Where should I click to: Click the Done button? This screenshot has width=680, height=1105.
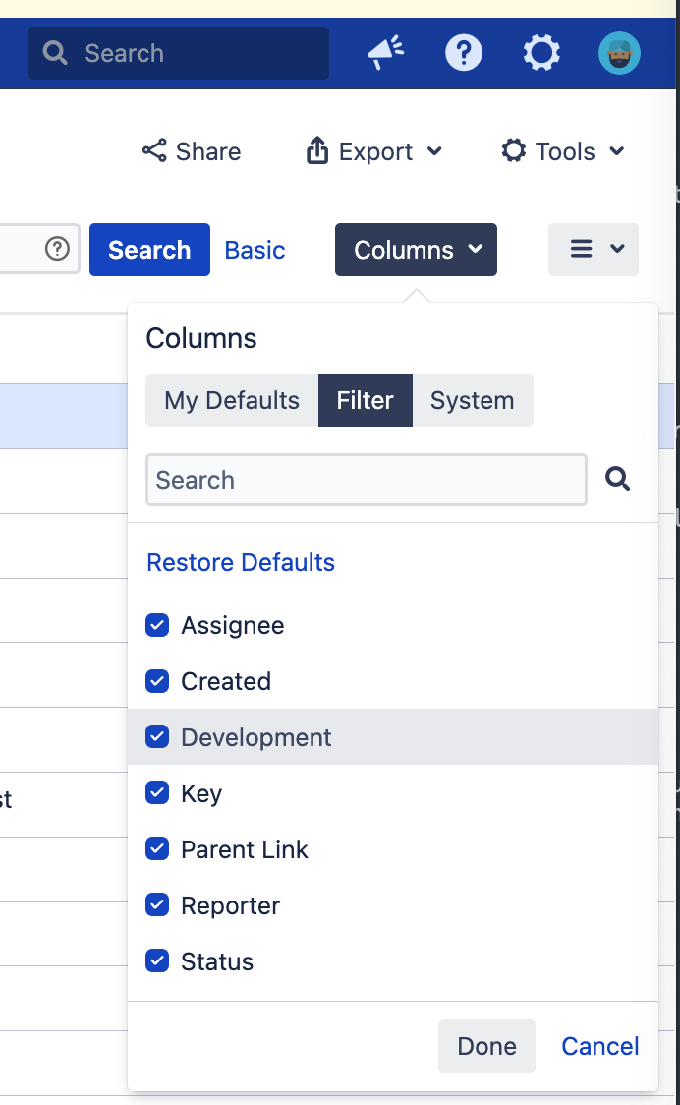pyautogui.click(x=486, y=1046)
